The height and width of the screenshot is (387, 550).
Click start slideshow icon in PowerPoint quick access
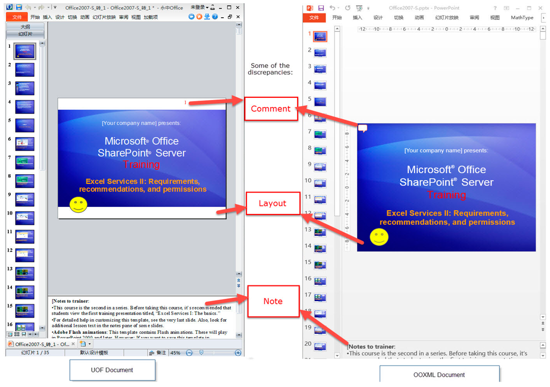point(359,8)
